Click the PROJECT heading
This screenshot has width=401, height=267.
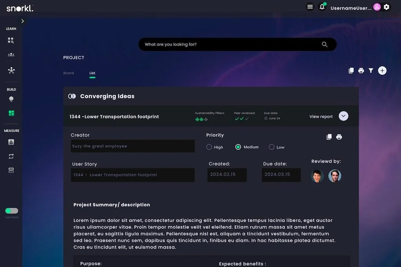point(74,58)
